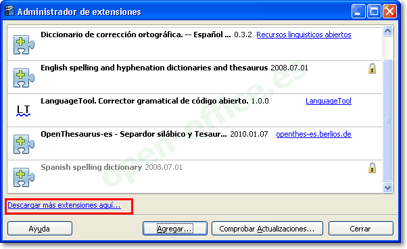Select the OpenThesaurus-es Separdor silábico entry
This screenshot has width=407, height=249.
(134, 134)
